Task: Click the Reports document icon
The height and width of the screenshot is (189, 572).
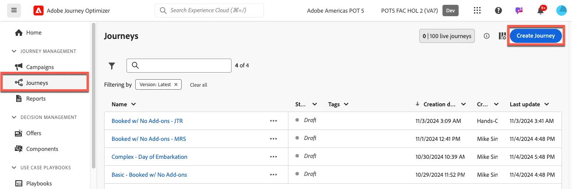Action: pos(19,98)
